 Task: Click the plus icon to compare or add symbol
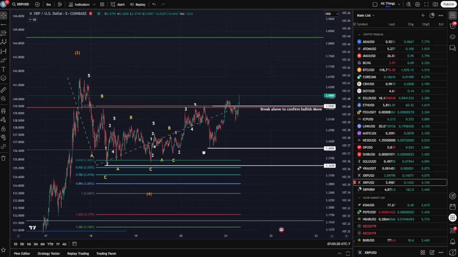pyautogui.click(x=37, y=5)
